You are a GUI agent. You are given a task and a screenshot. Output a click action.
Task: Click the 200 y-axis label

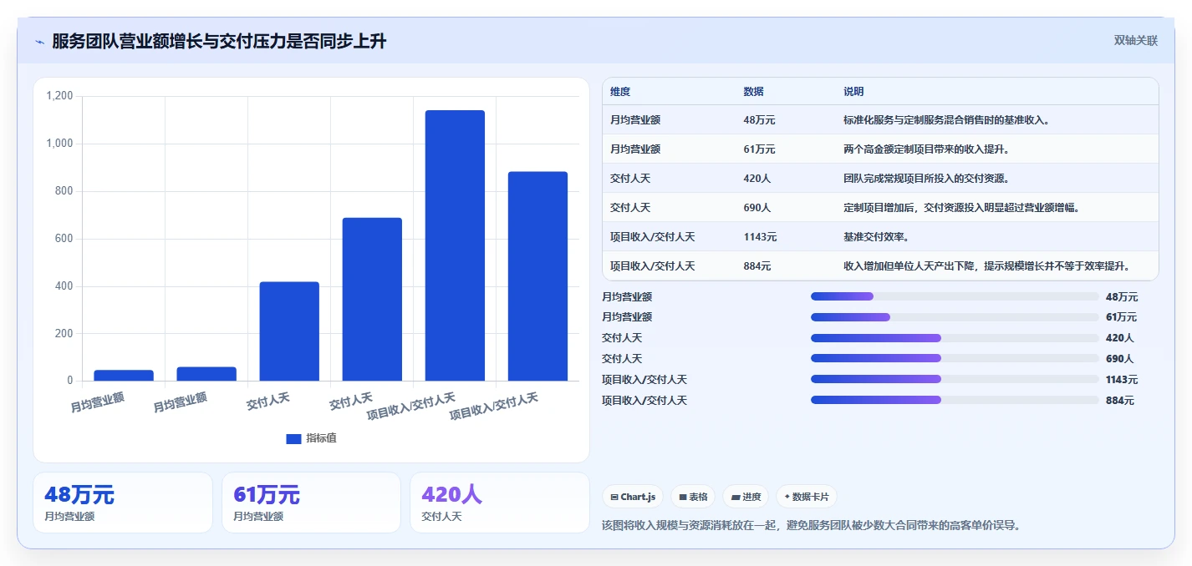[64, 334]
